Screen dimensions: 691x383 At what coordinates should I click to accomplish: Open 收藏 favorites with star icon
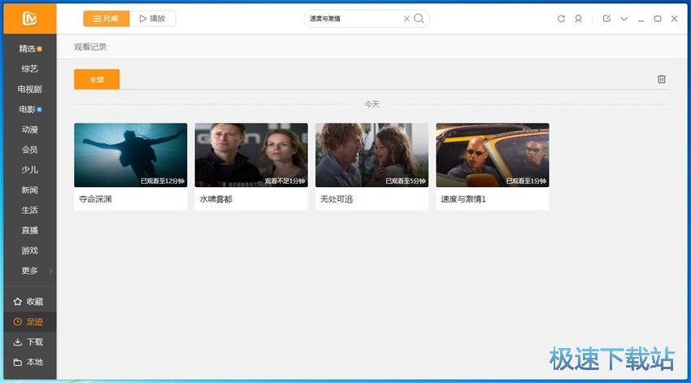point(29,302)
